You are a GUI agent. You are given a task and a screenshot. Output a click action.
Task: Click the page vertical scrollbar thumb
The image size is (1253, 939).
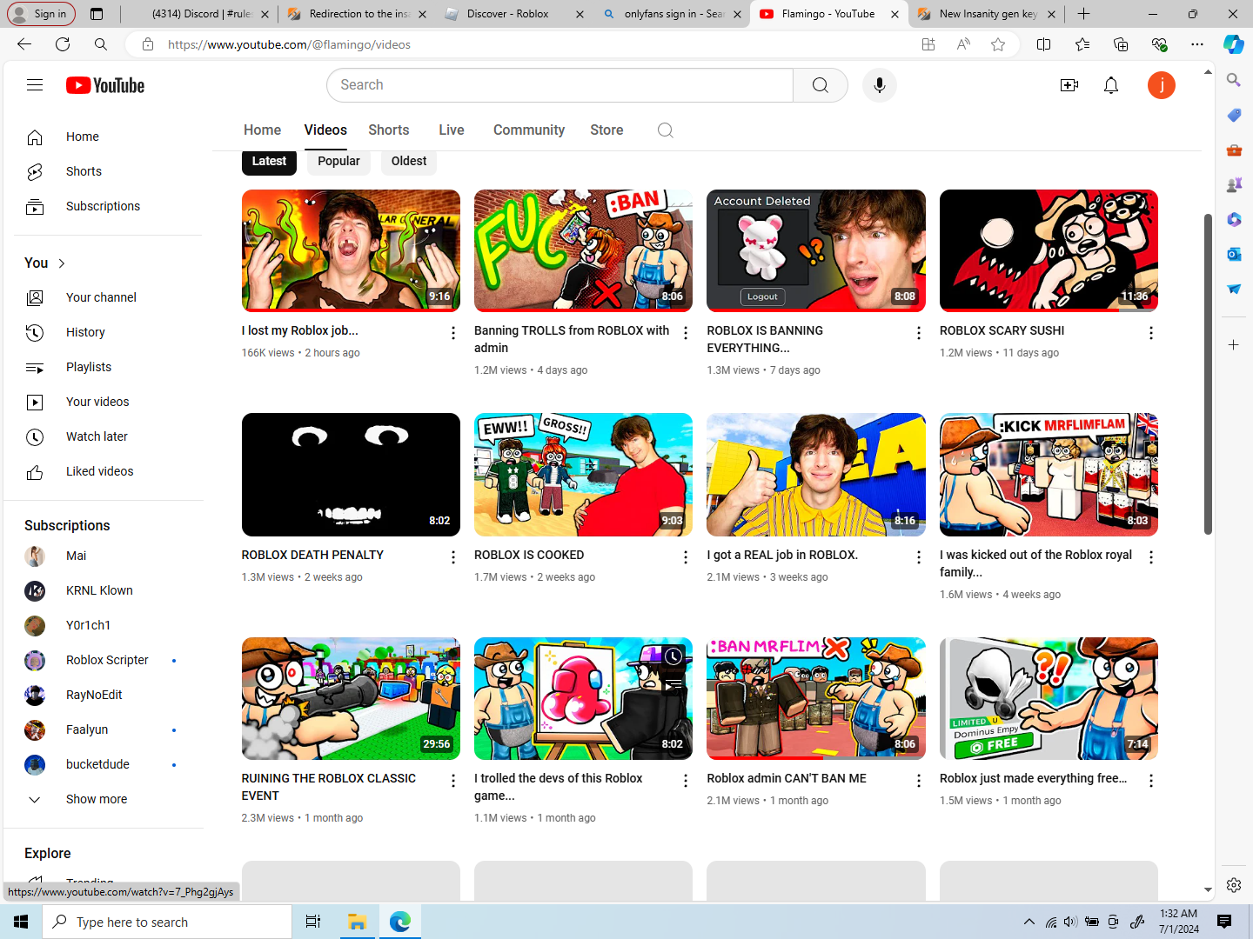pos(1208,374)
